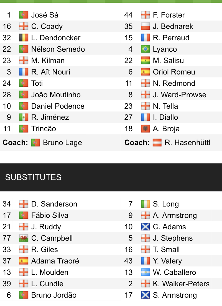Click the Poland flag next to J. Bednarek
The width and height of the screenshot is (222, 306).
coord(145,26)
